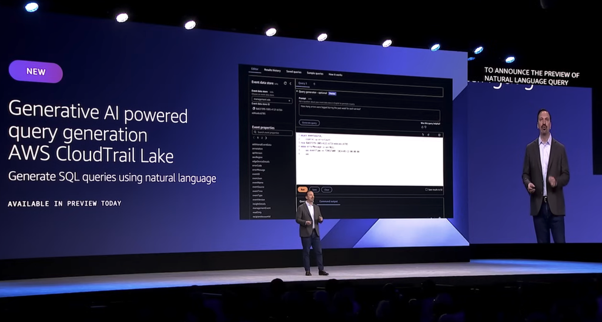This screenshot has height=322, width=602.
Task: Click the Preview badge beside Query generator
Action: (x=332, y=93)
